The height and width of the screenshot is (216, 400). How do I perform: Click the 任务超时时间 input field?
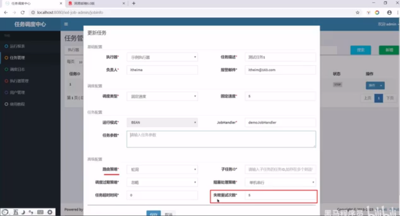(x=162, y=195)
